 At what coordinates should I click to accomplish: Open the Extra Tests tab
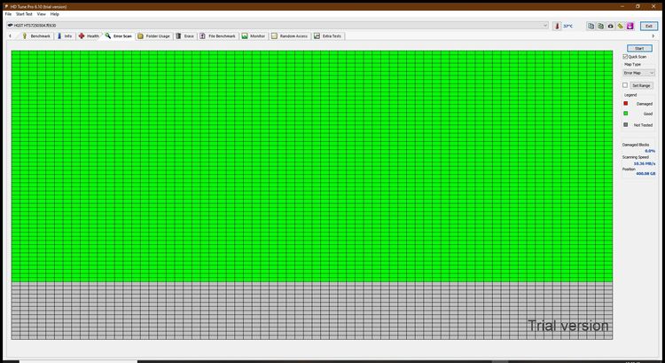328,36
